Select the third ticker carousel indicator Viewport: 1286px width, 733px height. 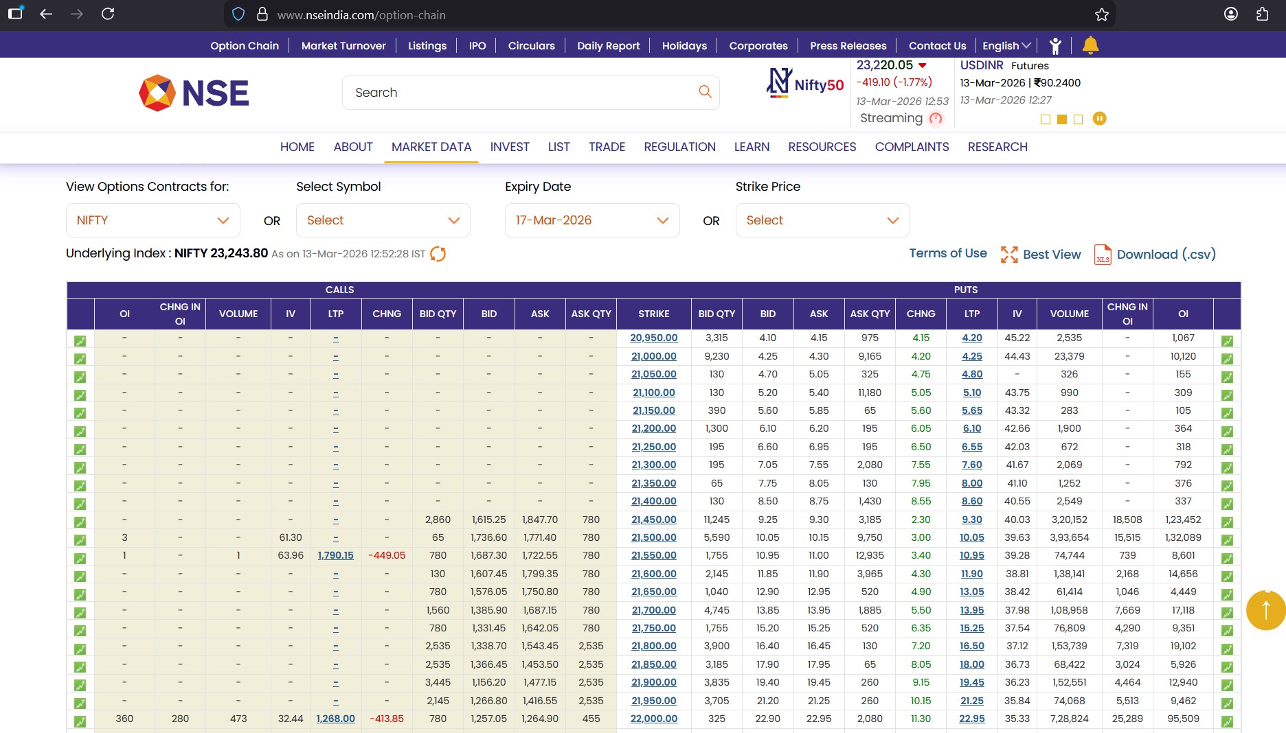tap(1078, 119)
